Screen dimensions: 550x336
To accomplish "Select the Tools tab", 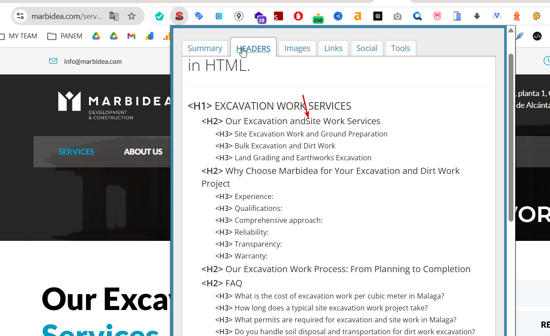I will tap(400, 48).
